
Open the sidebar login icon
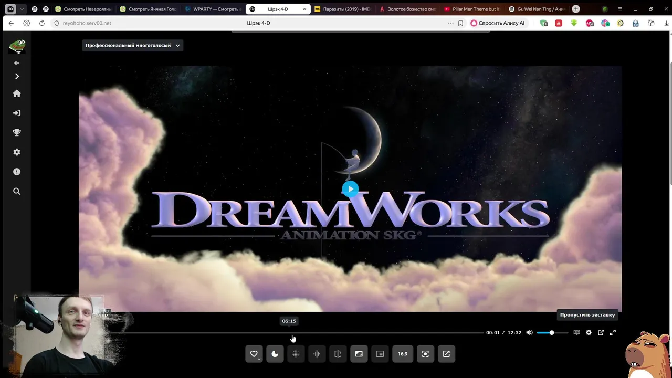pos(17,113)
